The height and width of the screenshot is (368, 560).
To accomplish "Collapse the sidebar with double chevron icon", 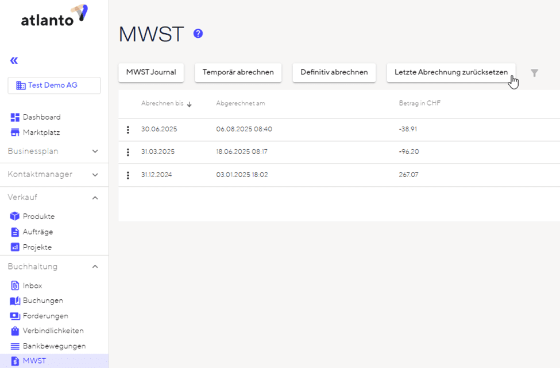I will [x=14, y=61].
